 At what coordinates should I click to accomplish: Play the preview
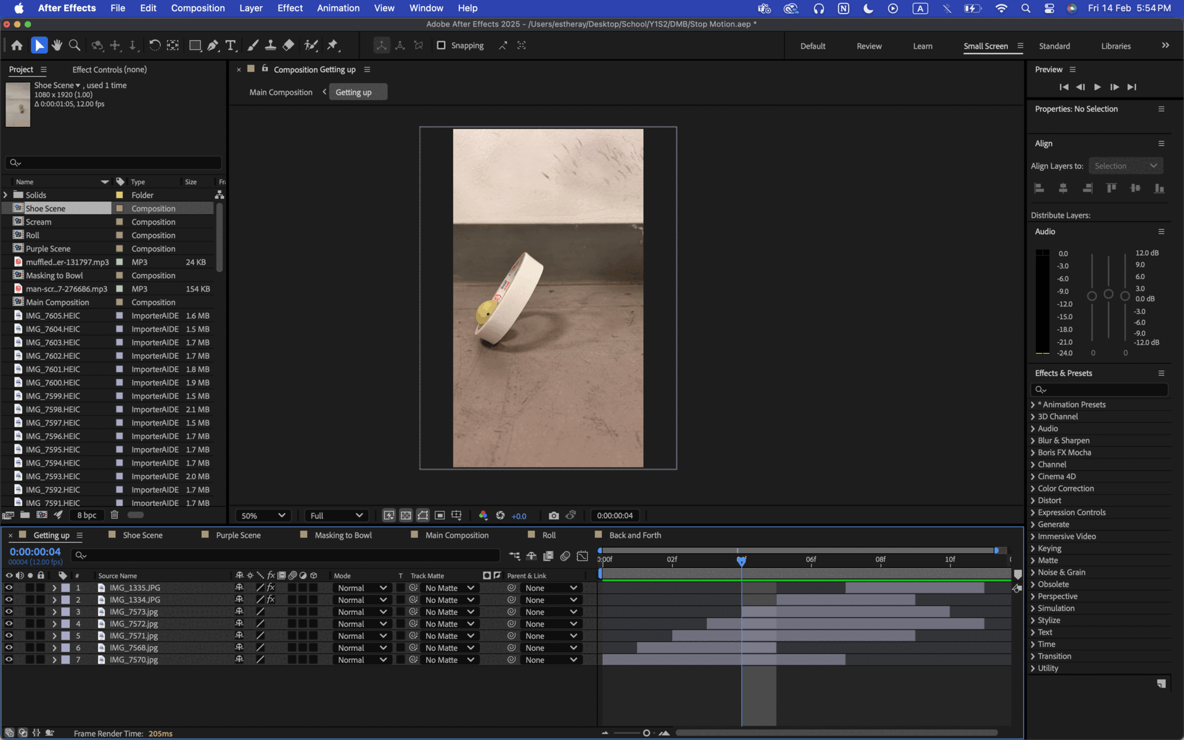(1097, 87)
